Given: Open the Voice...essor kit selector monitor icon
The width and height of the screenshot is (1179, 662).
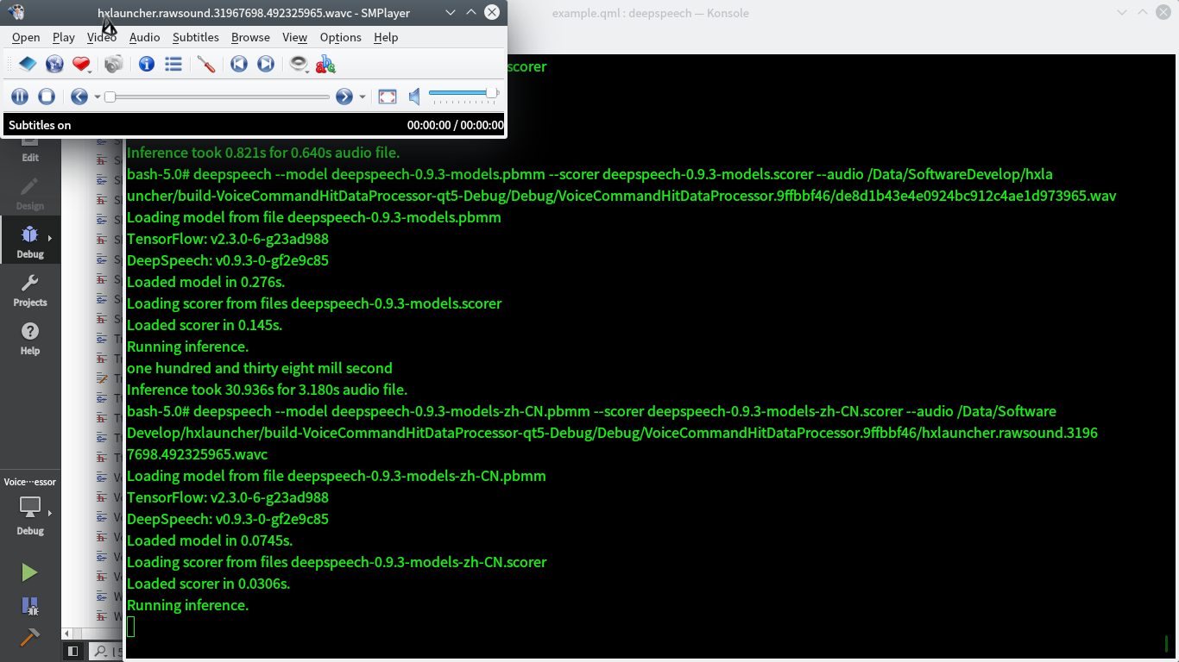Looking at the screenshot, I should [30, 507].
